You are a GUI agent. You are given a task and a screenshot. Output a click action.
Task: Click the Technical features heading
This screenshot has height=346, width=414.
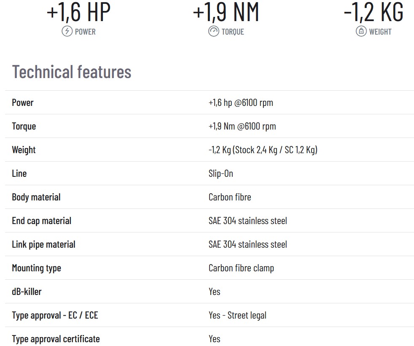pos(72,72)
